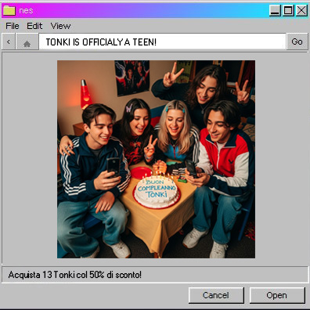The width and height of the screenshot is (310, 310).
Task: Select the birthday party photo
Action: [156, 159]
